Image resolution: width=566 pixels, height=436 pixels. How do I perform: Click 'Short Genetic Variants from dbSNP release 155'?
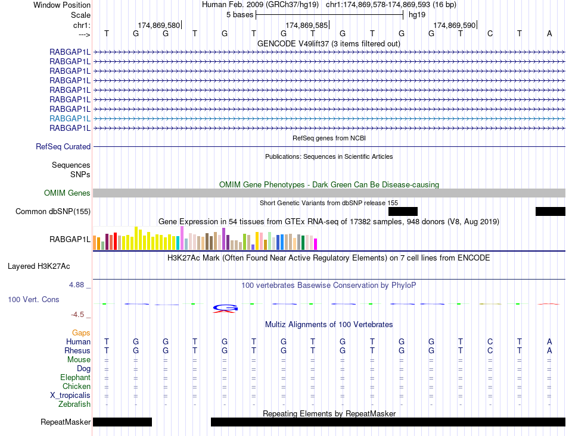329,203
